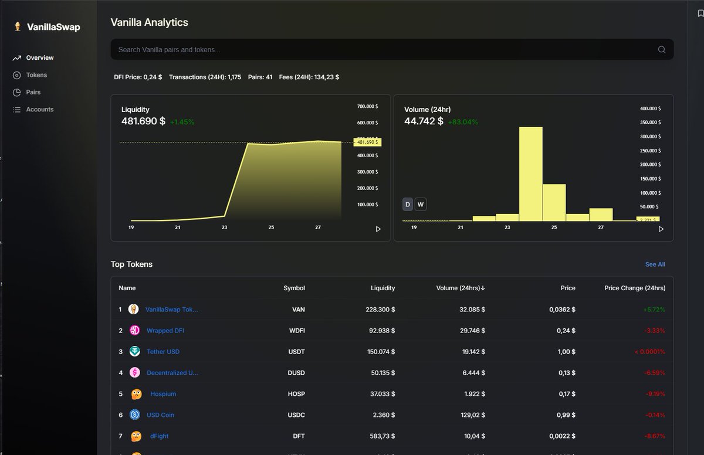Click the DFT symbol cell

point(299,436)
